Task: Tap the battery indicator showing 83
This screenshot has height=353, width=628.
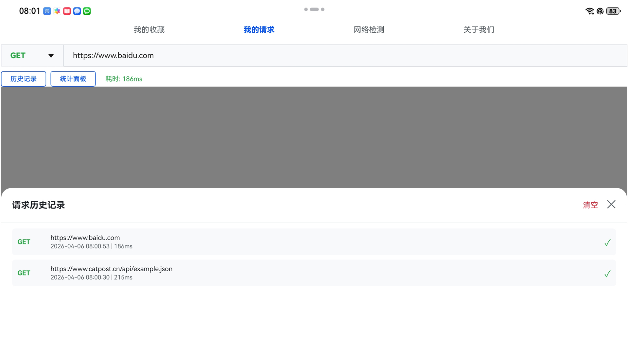Action: pyautogui.click(x=613, y=11)
